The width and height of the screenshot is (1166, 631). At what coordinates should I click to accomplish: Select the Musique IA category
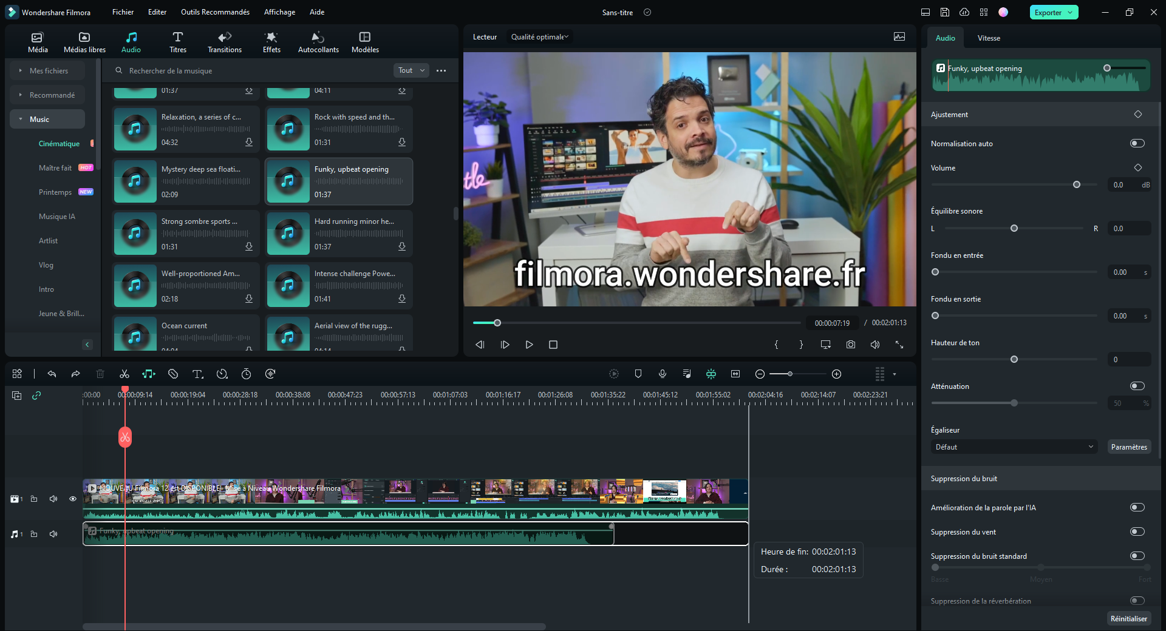click(57, 216)
